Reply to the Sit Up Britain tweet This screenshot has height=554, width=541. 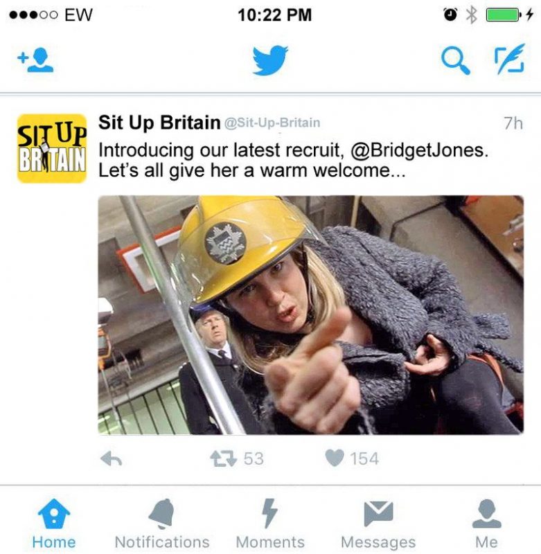pos(112,459)
